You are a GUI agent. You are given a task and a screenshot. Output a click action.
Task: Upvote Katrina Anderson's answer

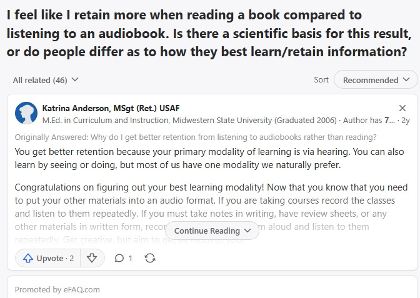point(28,258)
